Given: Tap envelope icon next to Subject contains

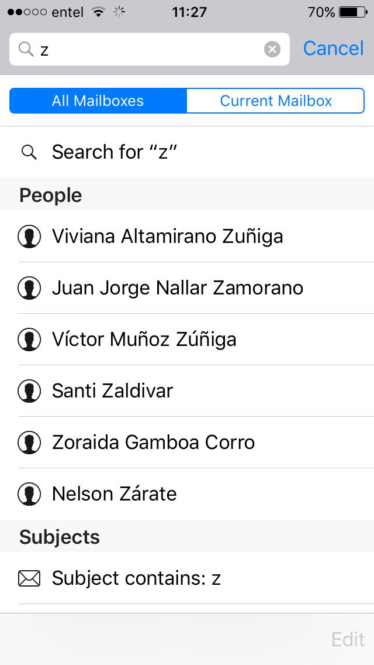Looking at the screenshot, I should click(x=29, y=578).
